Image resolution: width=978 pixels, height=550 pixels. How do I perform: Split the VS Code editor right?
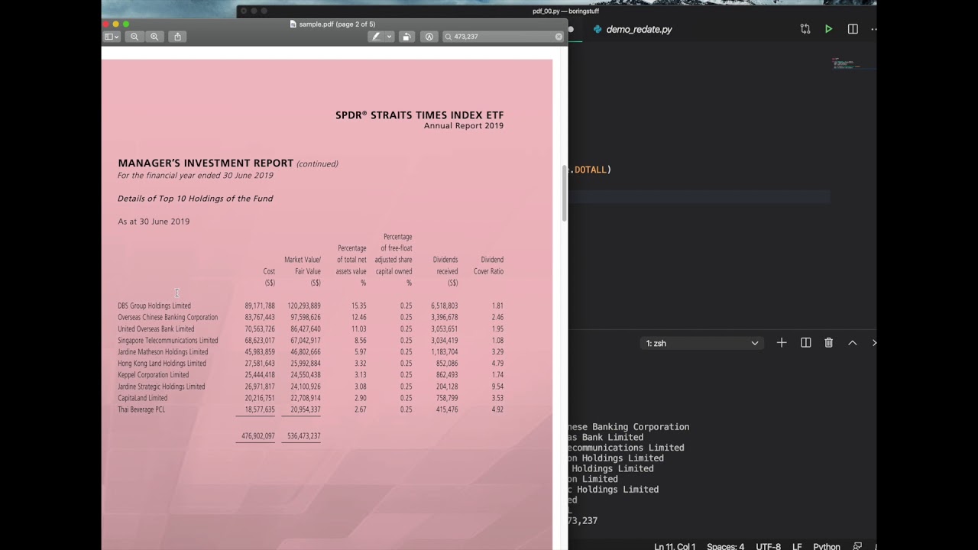[x=853, y=29]
